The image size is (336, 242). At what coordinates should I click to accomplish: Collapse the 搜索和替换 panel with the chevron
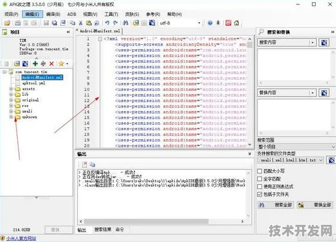(332, 32)
